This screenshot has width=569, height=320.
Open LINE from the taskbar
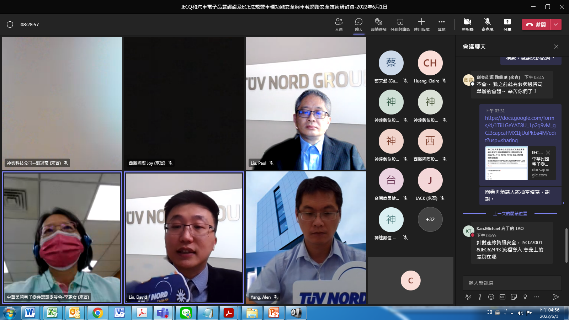[186, 313]
